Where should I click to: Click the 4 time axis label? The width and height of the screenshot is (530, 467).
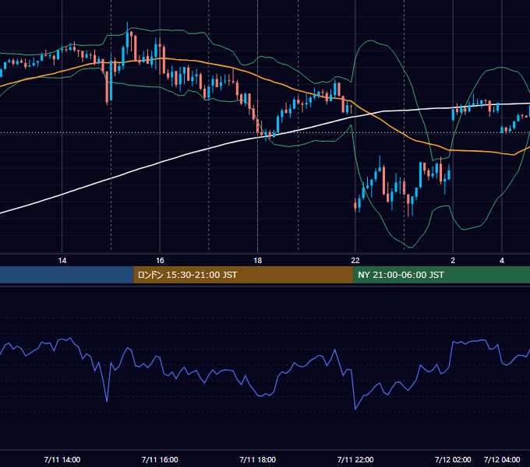tap(502, 261)
